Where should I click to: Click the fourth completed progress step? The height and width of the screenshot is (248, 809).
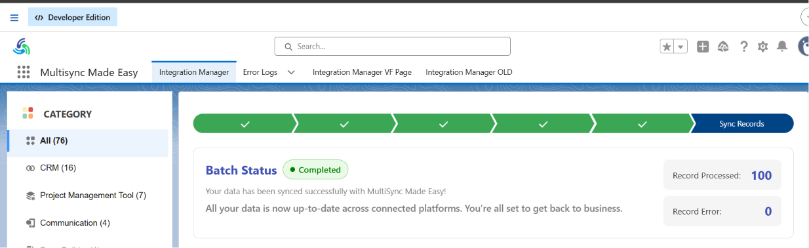tap(543, 123)
